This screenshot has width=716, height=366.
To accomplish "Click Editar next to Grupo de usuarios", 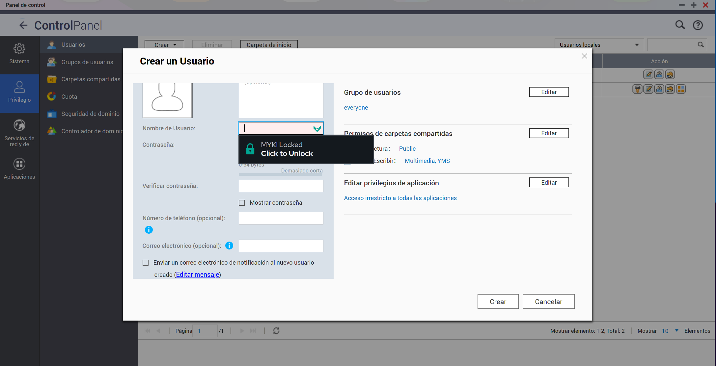I will click(x=549, y=92).
